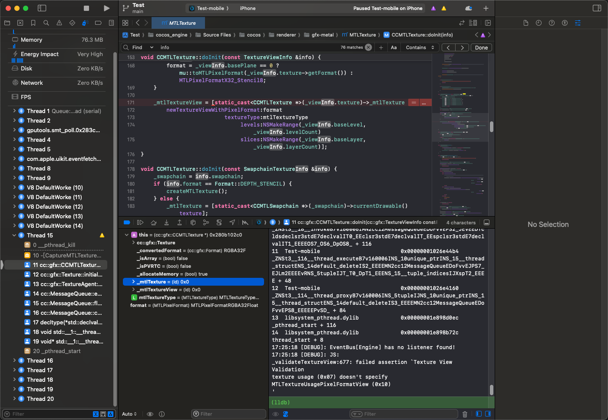Image resolution: width=608 pixels, height=420 pixels.
Task: Open the Test navigator diamond icon
Action: 72,23
